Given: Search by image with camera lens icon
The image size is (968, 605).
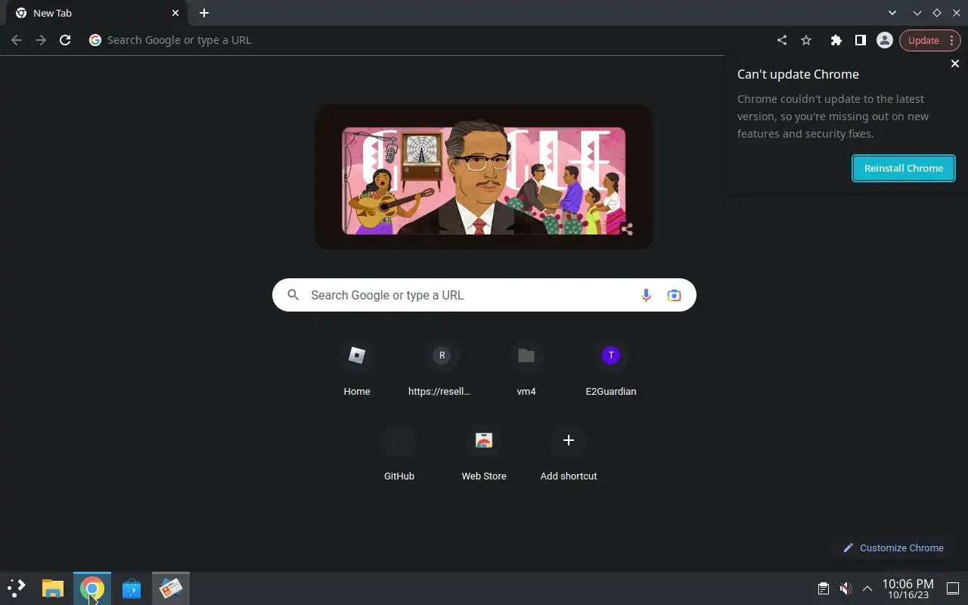Looking at the screenshot, I should (x=674, y=296).
